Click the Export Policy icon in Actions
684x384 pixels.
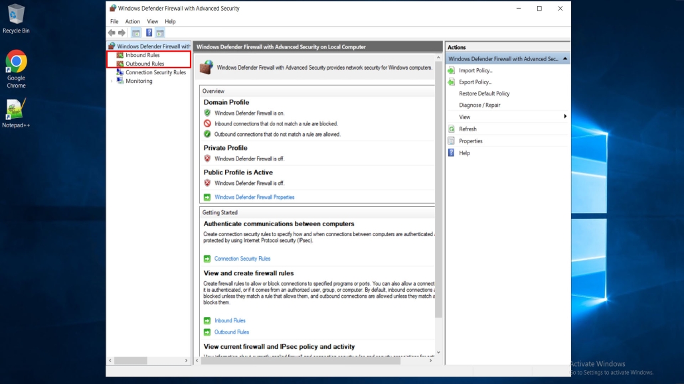(452, 82)
